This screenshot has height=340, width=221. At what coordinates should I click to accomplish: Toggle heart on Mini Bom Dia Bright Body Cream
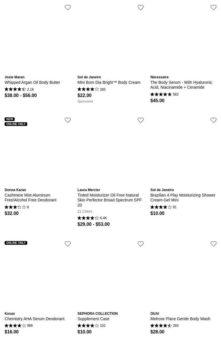pyautogui.click(x=141, y=7)
